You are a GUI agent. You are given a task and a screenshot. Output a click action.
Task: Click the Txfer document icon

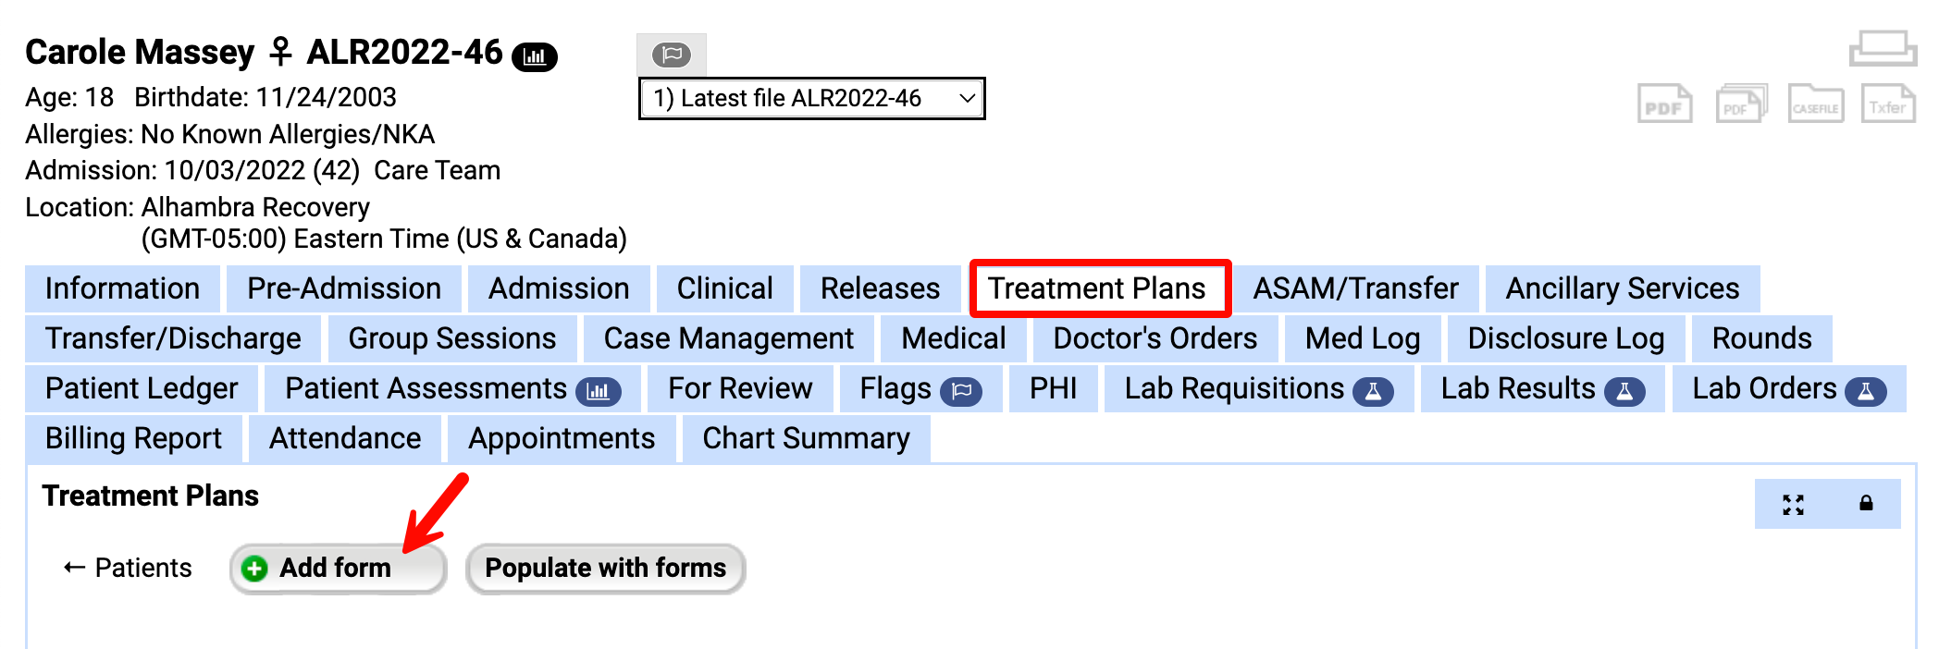[x=1887, y=104]
